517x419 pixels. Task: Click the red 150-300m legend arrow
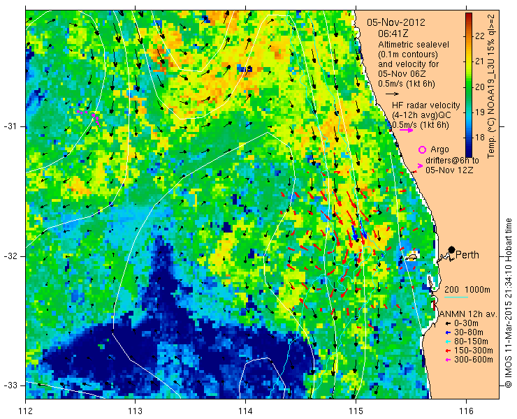pyautogui.click(x=448, y=350)
